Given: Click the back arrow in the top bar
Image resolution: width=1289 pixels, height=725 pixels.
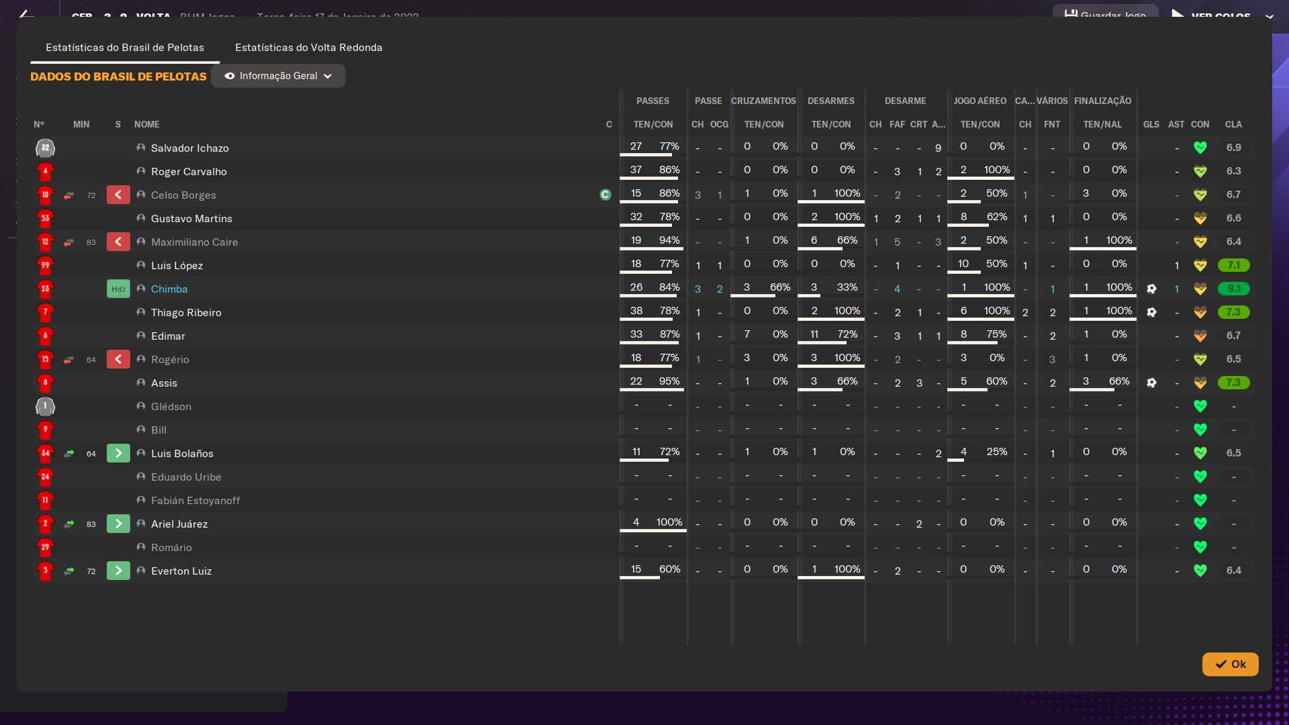Looking at the screenshot, I should [26, 14].
